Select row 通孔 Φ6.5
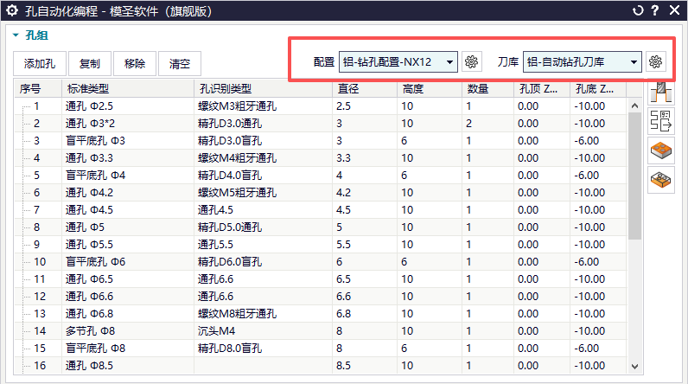The height and width of the screenshot is (384, 688). (321, 279)
